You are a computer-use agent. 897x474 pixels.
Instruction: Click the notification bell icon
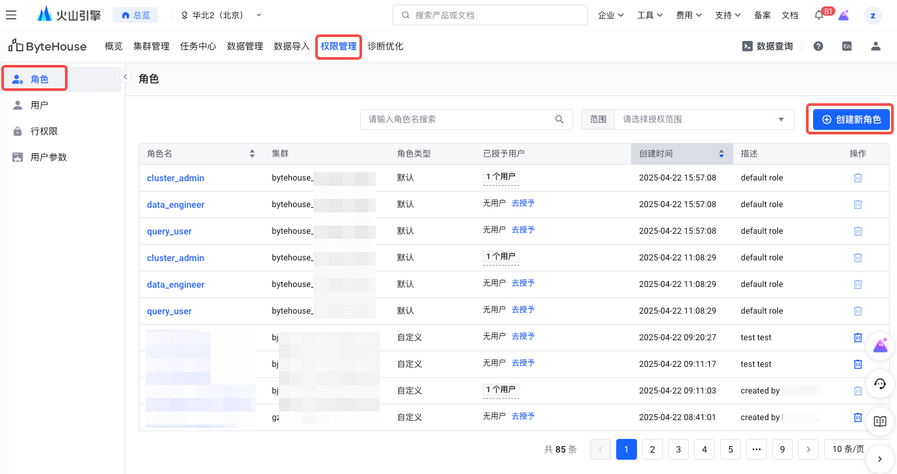[x=819, y=15]
